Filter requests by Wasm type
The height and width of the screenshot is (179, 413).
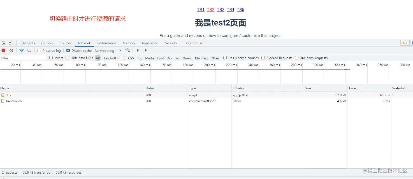[188, 58]
